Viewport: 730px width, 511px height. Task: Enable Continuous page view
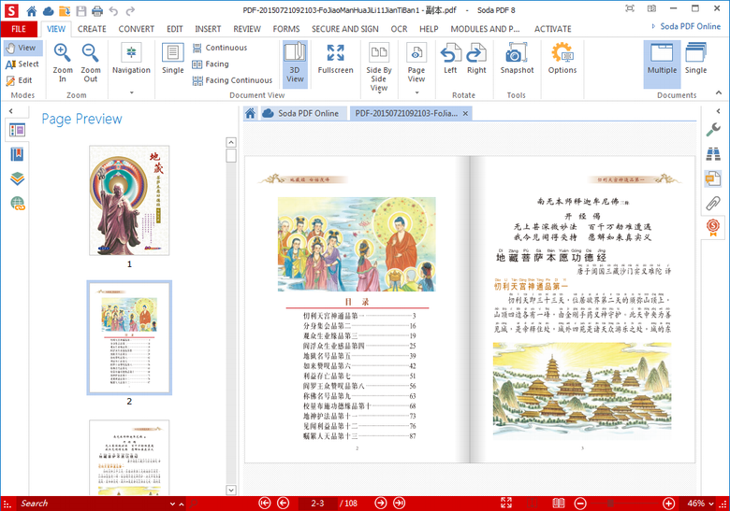coord(219,48)
